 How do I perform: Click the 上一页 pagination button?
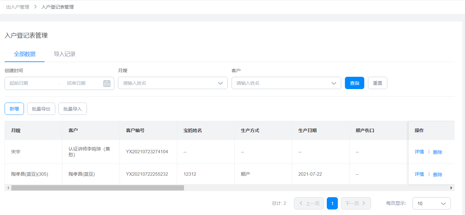[x=309, y=203]
